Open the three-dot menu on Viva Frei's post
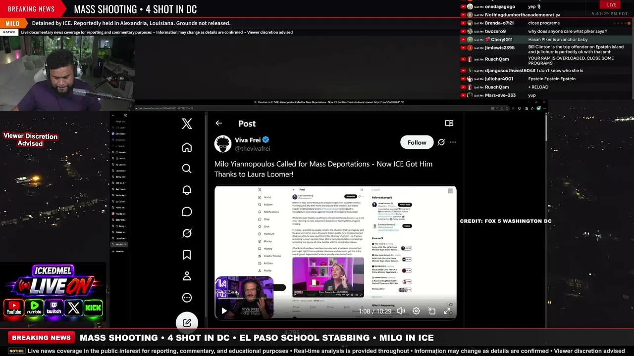 click(x=453, y=142)
